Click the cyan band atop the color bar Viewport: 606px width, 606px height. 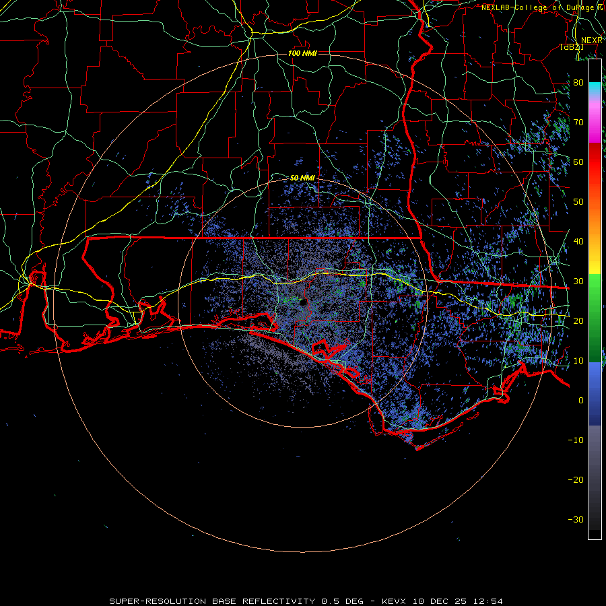pyautogui.click(x=595, y=89)
